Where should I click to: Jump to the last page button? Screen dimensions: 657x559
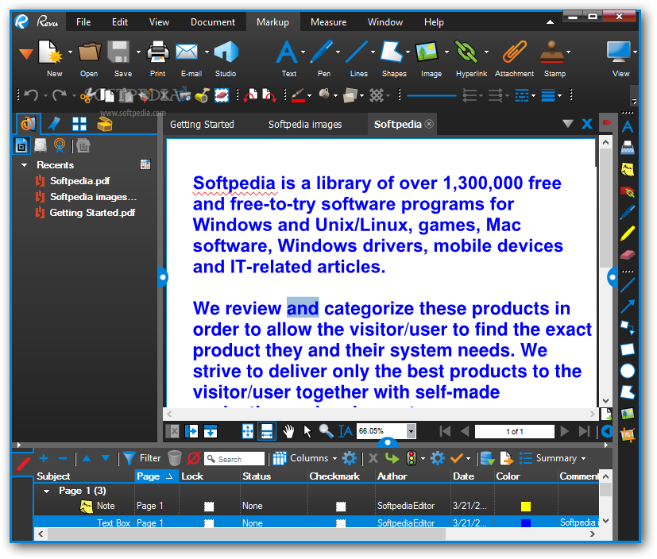tap(584, 431)
